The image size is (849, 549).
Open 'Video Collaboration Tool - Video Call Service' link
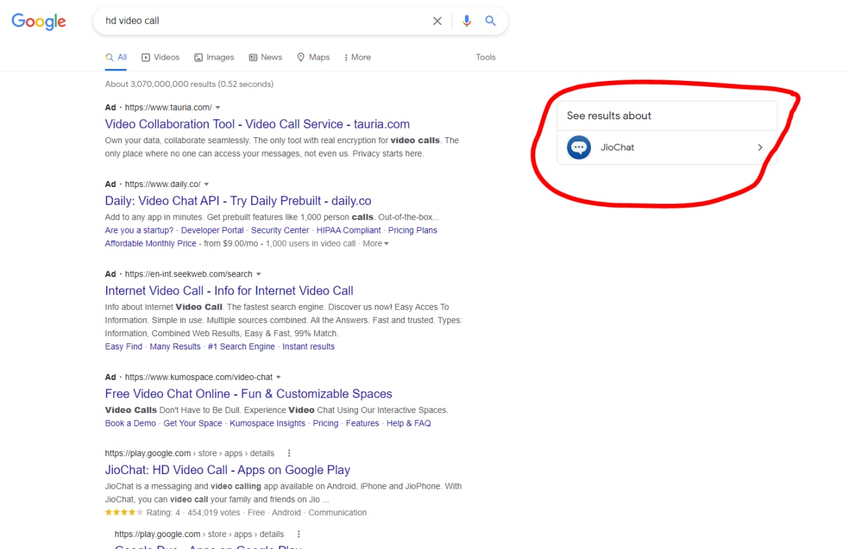coord(257,124)
